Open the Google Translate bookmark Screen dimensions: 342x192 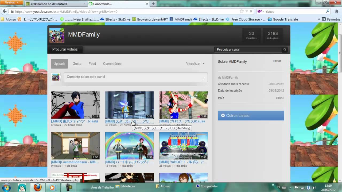(x=283, y=19)
